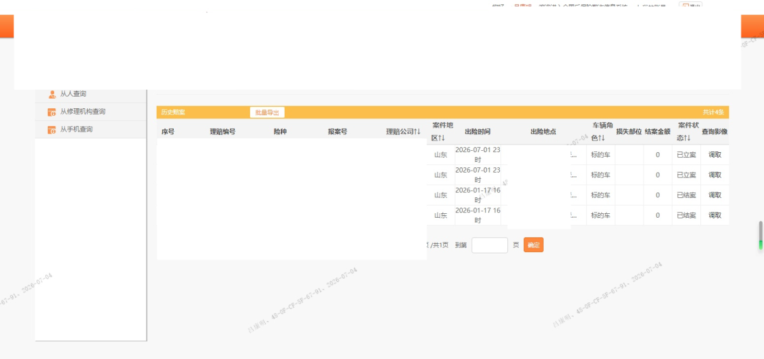This screenshot has width=764, height=359.
Task: Click the 已结案 status in the last row
Action: click(686, 216)
